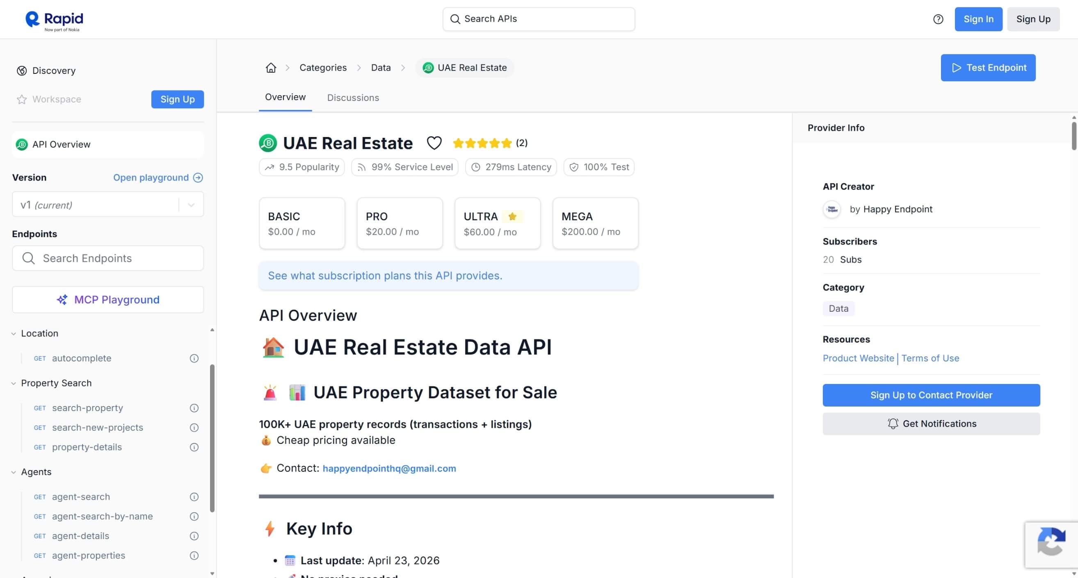Select the PRO plan card
Viewport: 1078px width, 578px height.
400,224
